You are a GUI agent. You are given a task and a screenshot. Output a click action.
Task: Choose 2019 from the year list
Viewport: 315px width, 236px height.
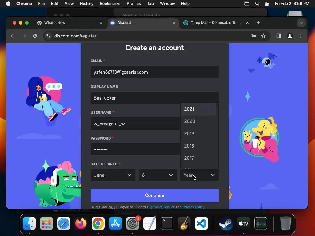(x=198, y=133)
